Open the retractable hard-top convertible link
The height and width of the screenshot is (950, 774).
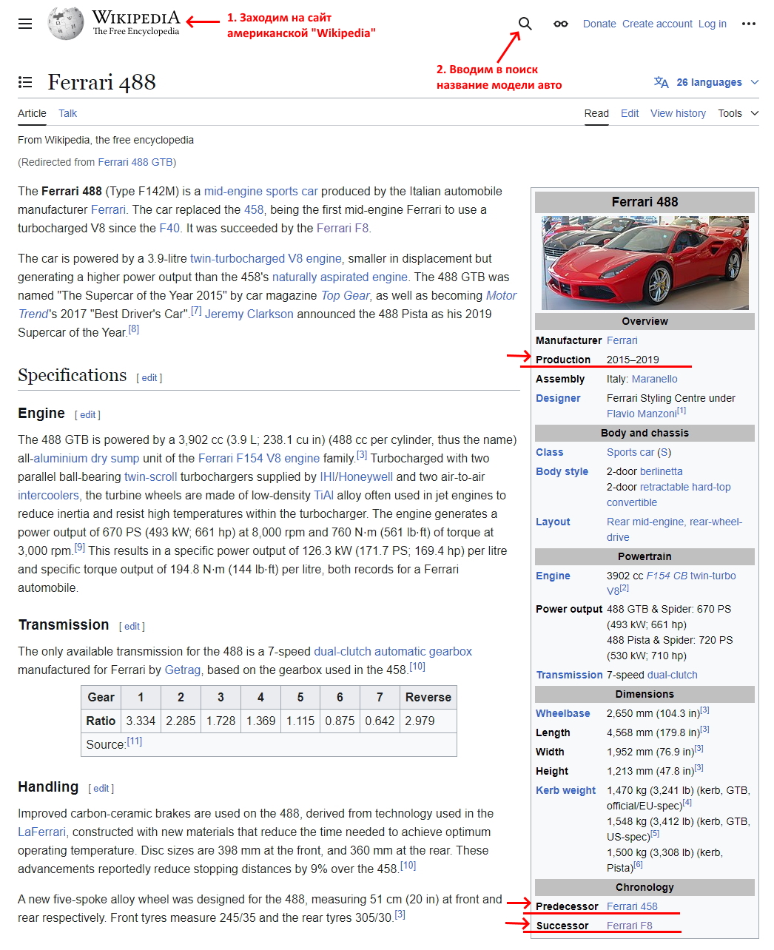[x=669, y=494]
